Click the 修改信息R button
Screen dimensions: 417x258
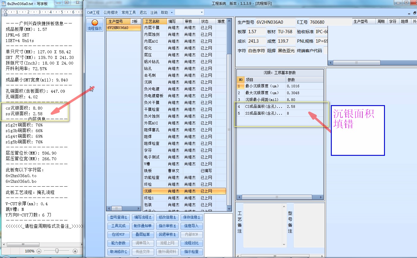tap(167, 217)
